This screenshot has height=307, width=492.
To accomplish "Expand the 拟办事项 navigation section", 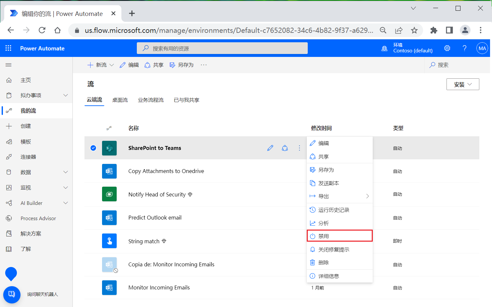I will [66, 95].
